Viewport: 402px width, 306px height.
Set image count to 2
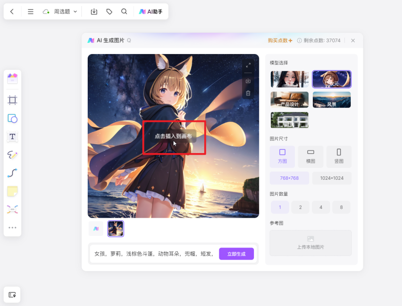click(300, 207)
